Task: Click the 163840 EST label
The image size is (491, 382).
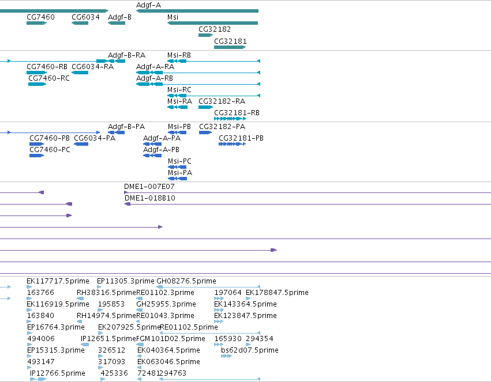Action: (x=41, y=316)
